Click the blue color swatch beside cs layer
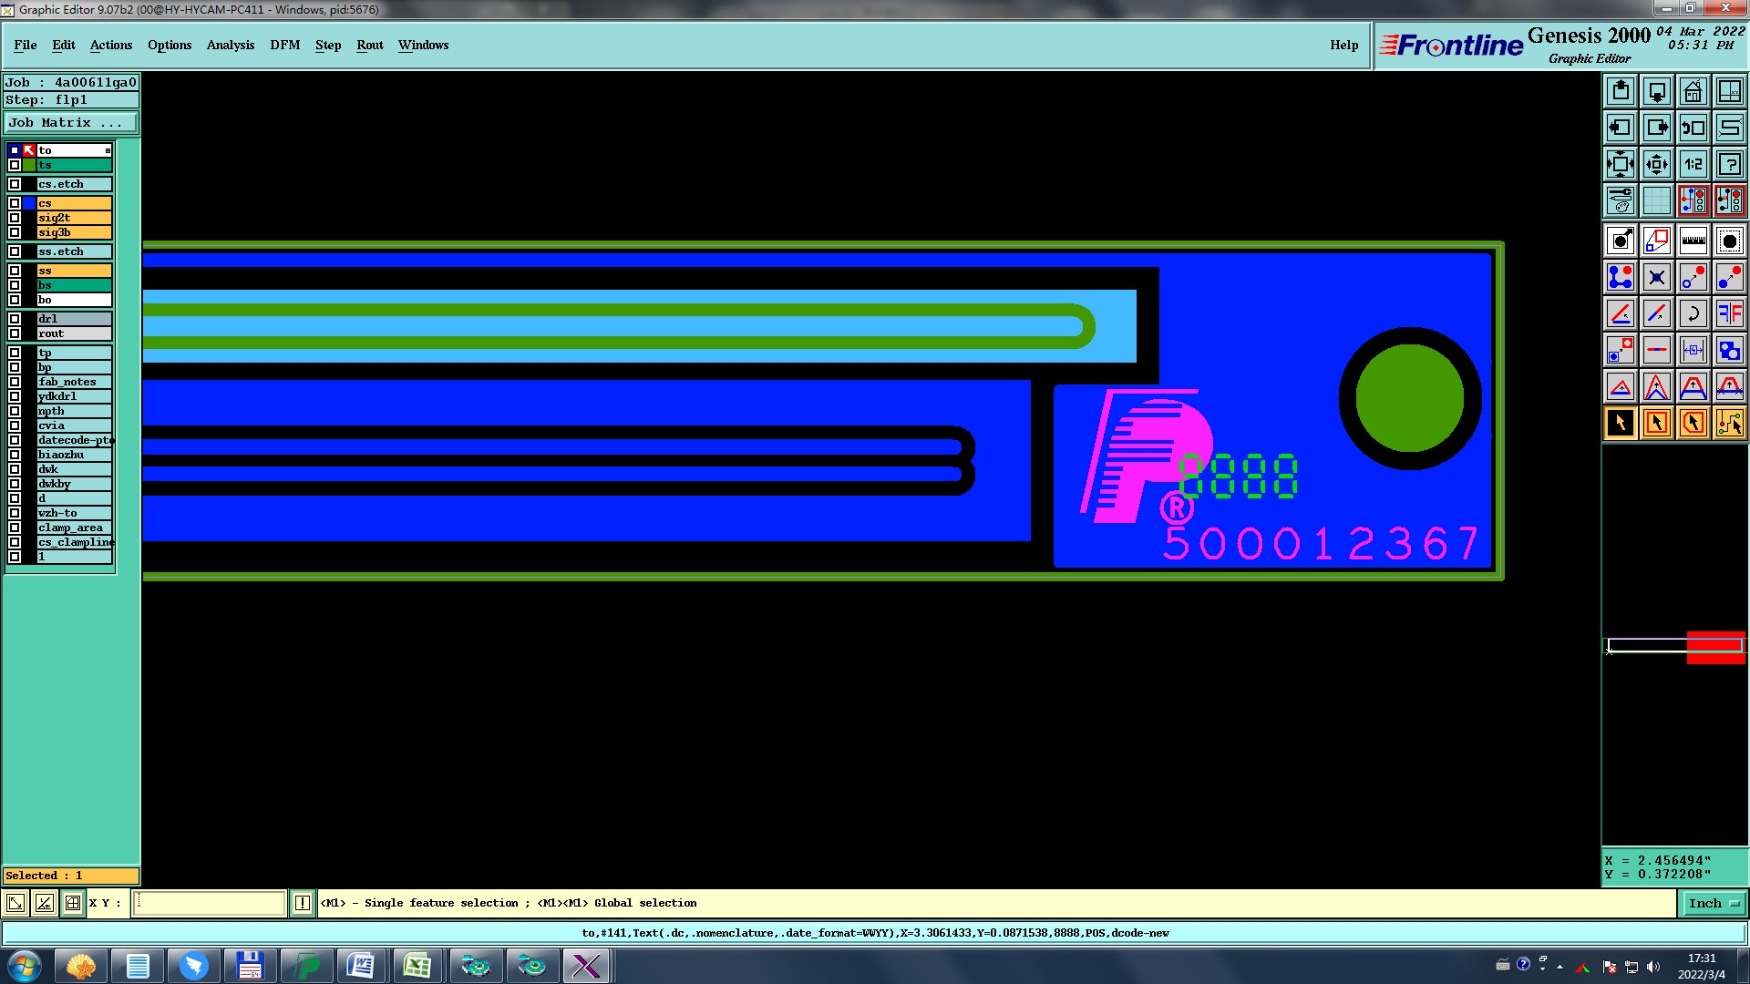The height and width of the screenshot is (984, 1750). (29, 203)
